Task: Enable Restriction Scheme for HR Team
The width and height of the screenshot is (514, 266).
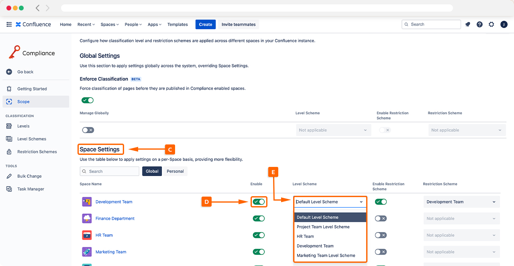Action: [381, 236]
